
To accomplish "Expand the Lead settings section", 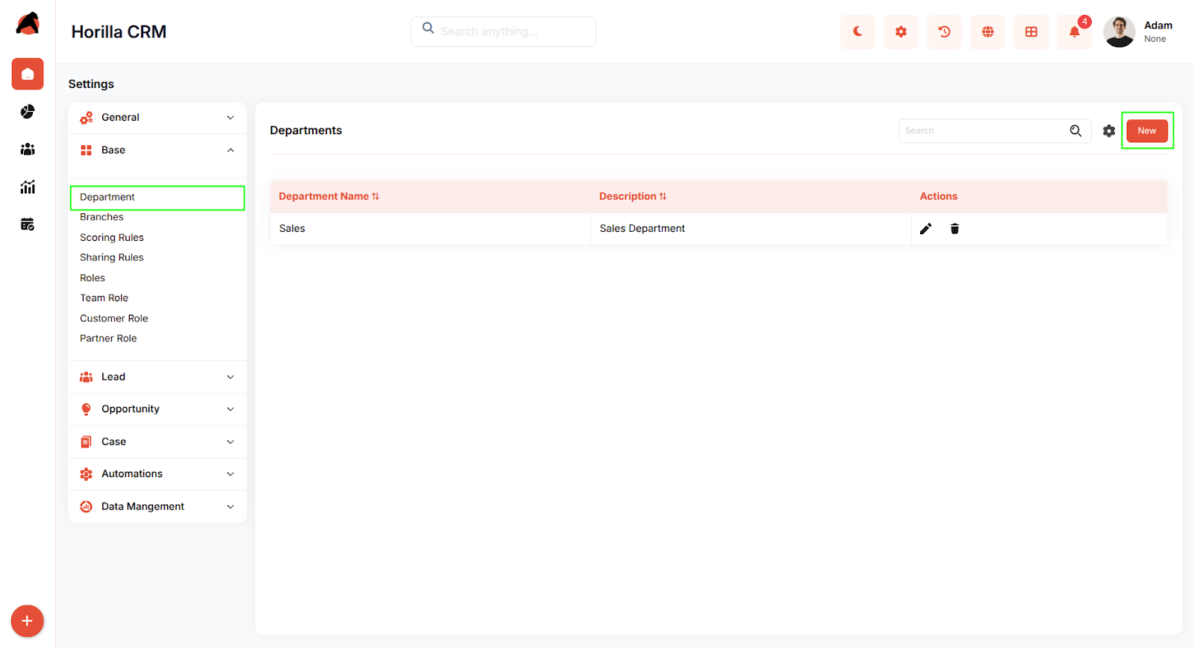I will point(157,377).
